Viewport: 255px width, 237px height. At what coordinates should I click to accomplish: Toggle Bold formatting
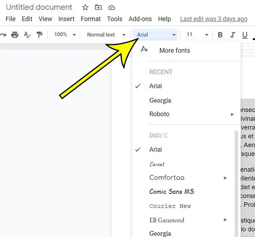pos(220,35)
